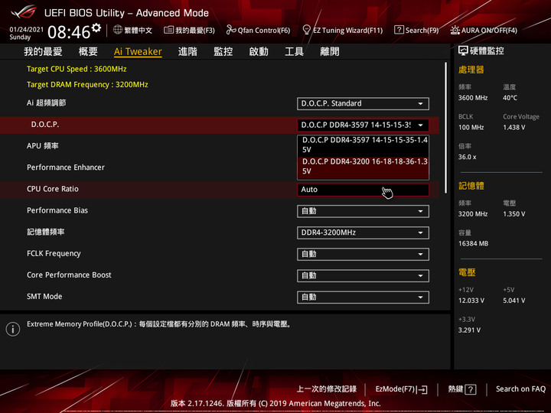The width and height of the screenshot is (551, 413).
Task: Switch to 我的最愛 tab
Action: 43,52
